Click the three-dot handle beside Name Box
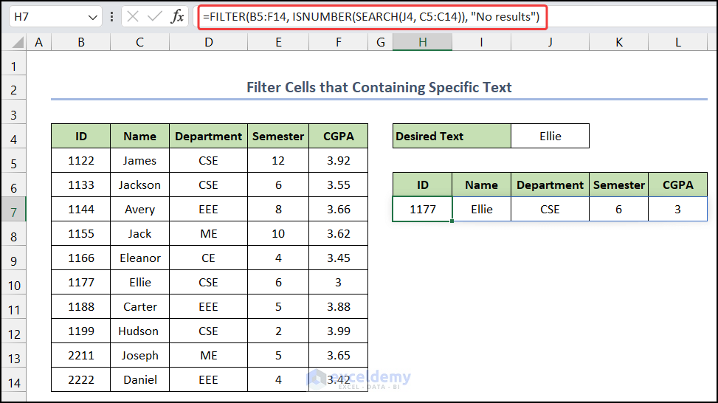 coord(110,16)
